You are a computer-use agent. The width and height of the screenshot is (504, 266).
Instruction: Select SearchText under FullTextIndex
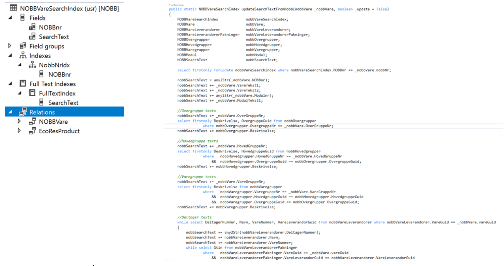pos(63,103)
